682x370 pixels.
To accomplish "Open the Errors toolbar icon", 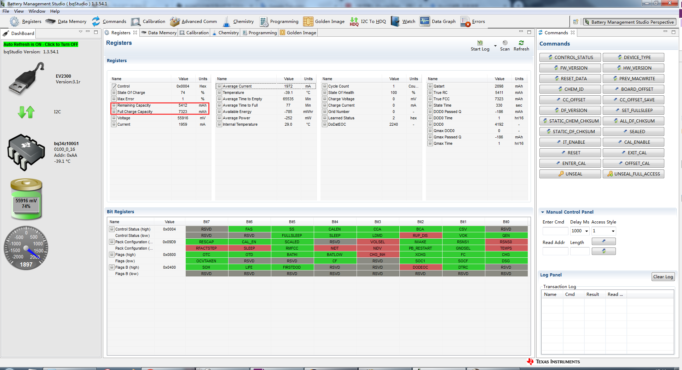I will click(x=465, y=22).
